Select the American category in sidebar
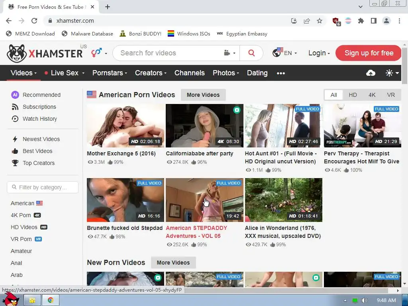Screen dimensions: 408x306 tap(27, 203)
